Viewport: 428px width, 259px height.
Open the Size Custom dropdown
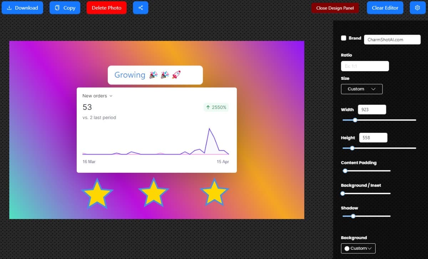point(362,89)
